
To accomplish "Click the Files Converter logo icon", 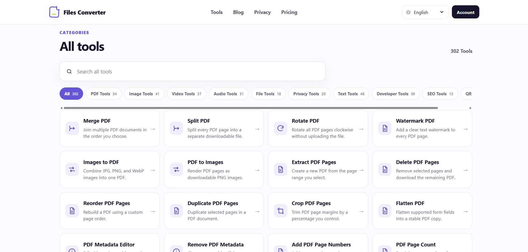I will coord(54,12).
